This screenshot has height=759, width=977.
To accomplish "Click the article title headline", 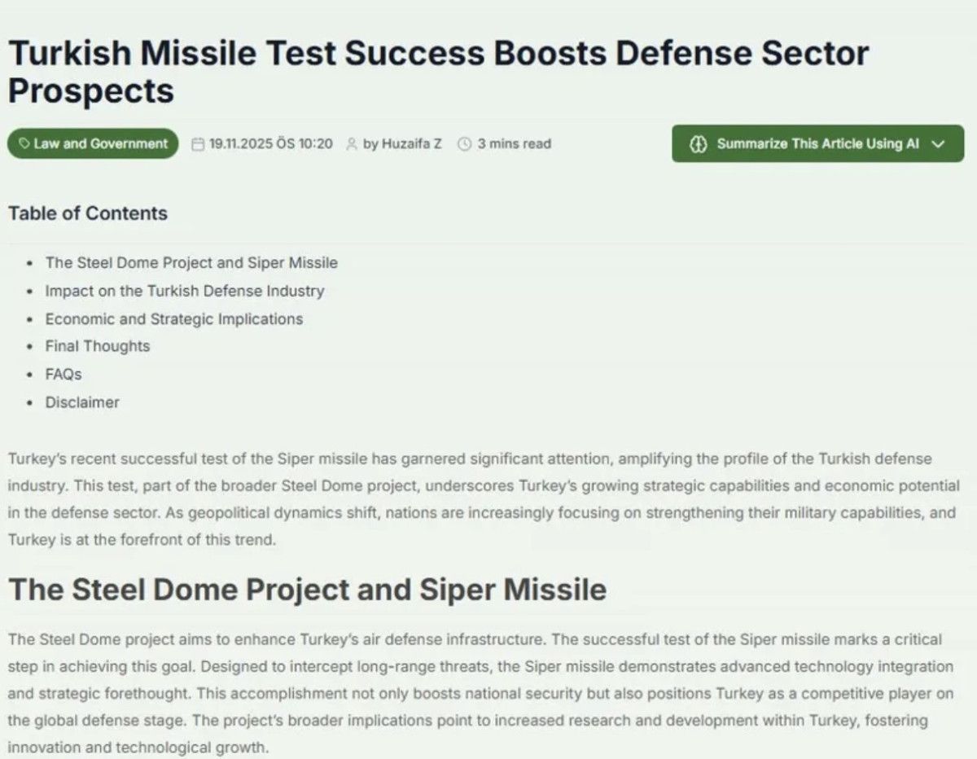I will click(x=438, y=72).
